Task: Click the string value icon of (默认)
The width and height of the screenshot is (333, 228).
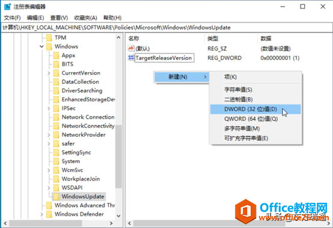Action: coord(131,49)
